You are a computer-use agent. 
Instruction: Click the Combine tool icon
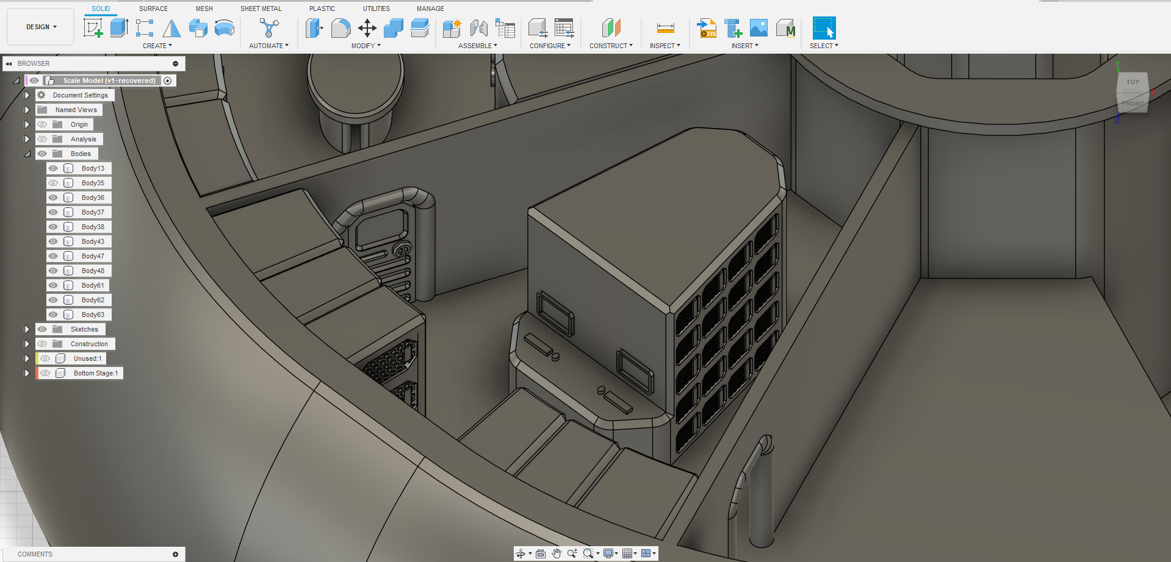pos(394,28)
